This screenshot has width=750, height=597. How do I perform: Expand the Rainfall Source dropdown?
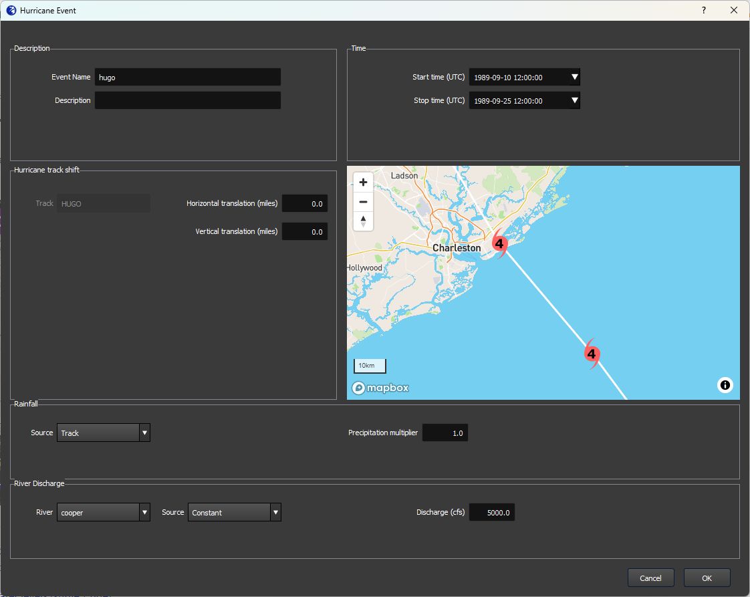(144, 433)
